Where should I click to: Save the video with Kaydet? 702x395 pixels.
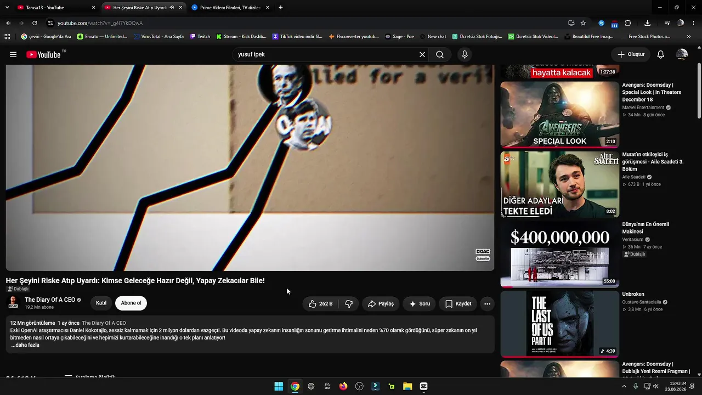[458, 303]
